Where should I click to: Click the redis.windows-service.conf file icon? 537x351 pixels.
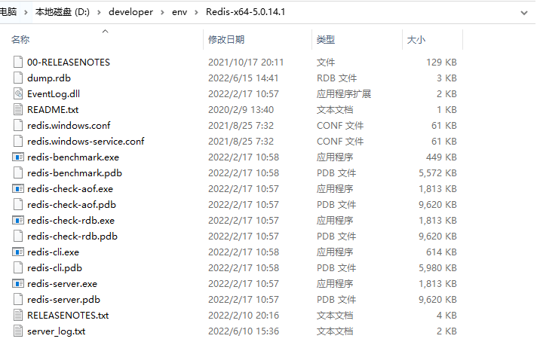pyautogui.click(x=18, y=141)
